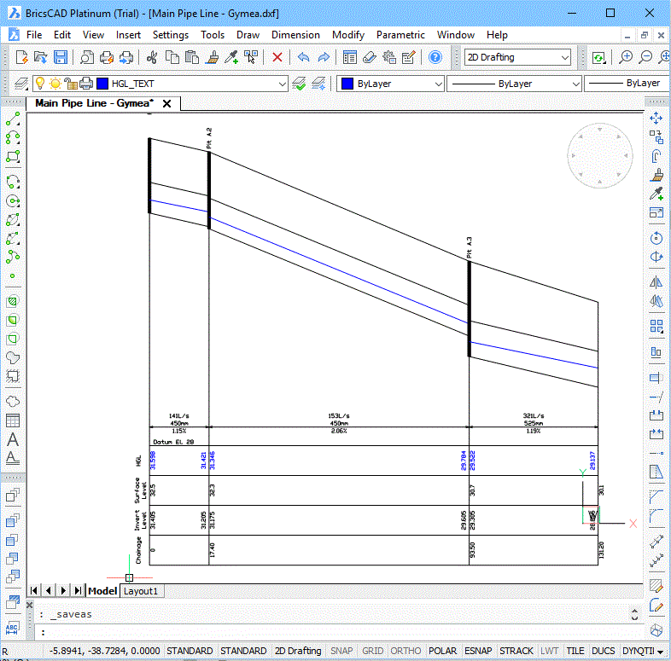This screenshot has height=661, width=671.
Task: Expand status bar options arrow
Action: tap(660, 652)
